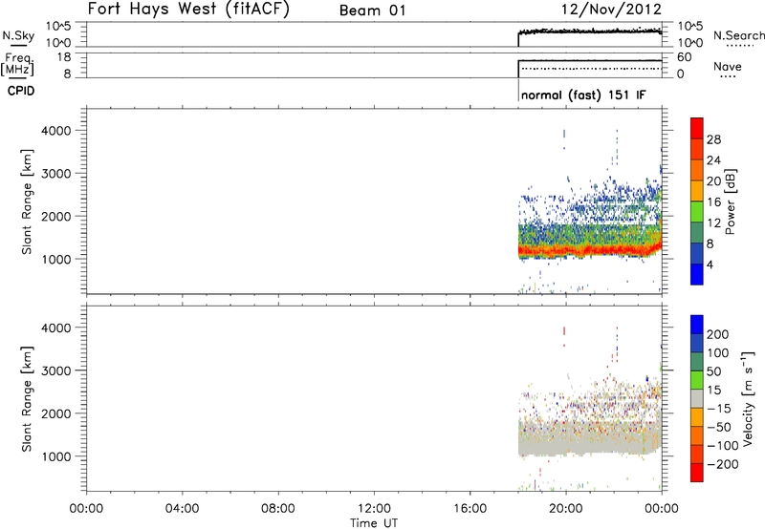
Task: Click the 18 tick on Freq axis
Action: click(x=64, y=57)
